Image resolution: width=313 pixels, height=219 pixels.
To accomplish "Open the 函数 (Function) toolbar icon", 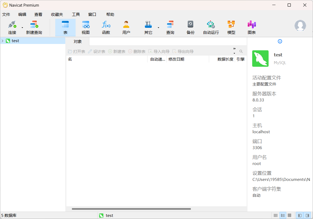I will (x=106, y=28).
